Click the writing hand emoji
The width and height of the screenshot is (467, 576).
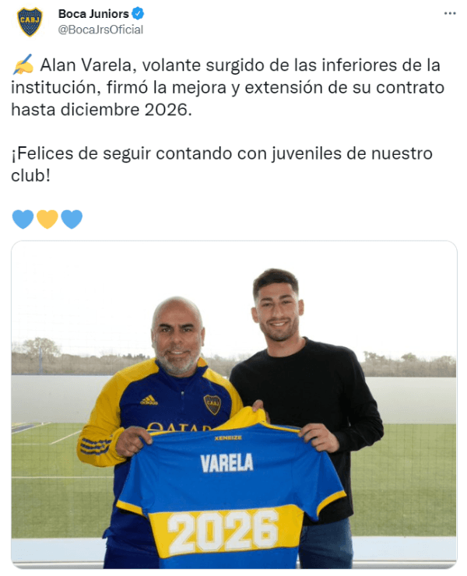tap(23, 65)
